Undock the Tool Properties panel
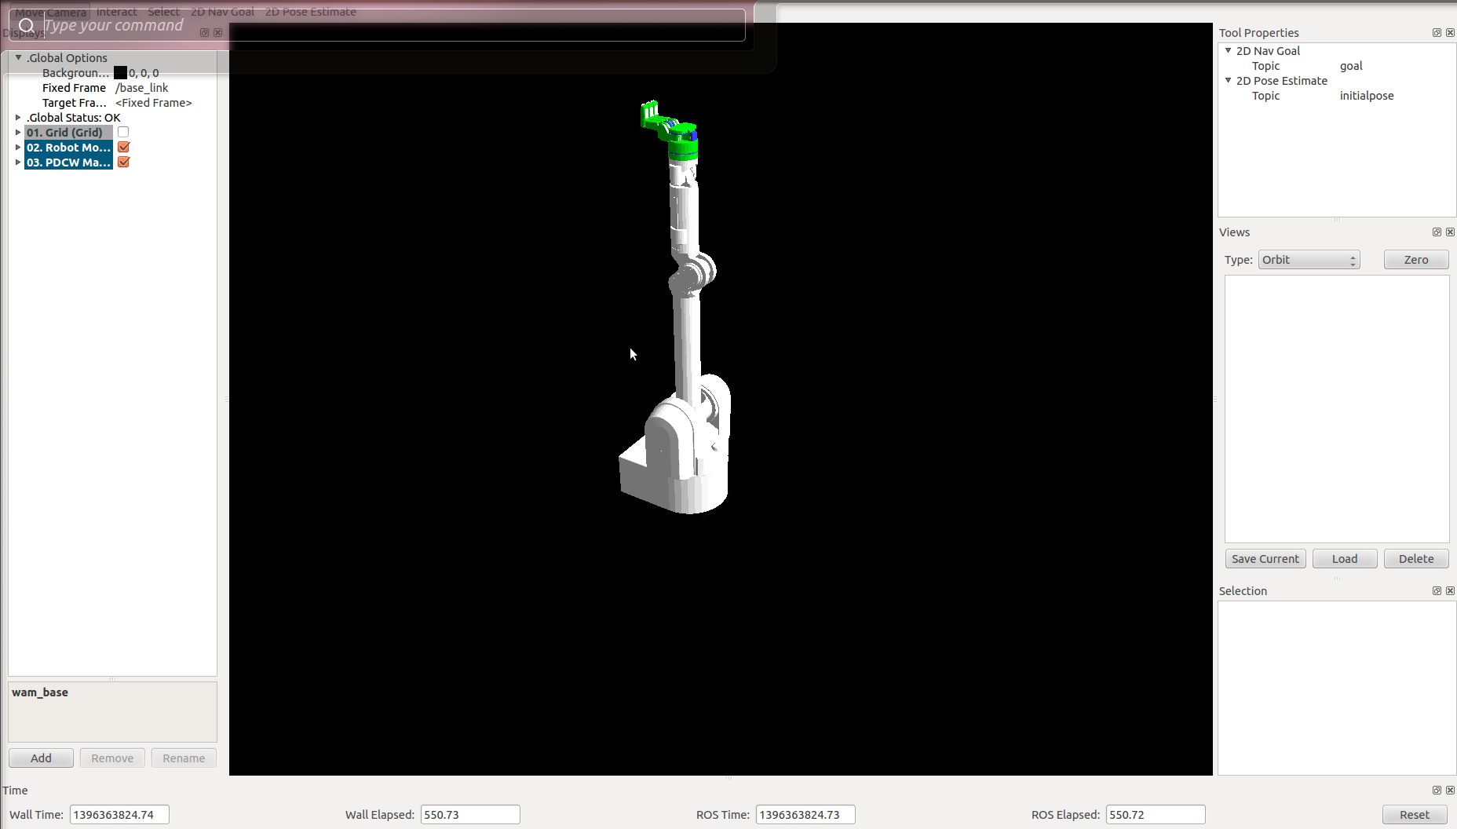Image resolution: width=1457 pixels, height=829 pixels. [1437, 33]
